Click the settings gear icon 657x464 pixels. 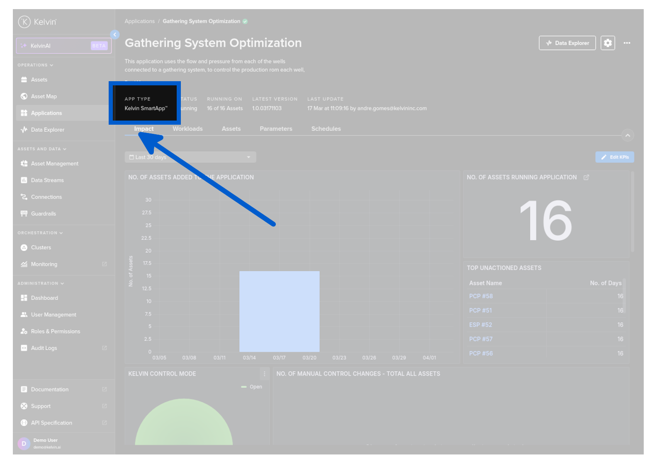608,43
